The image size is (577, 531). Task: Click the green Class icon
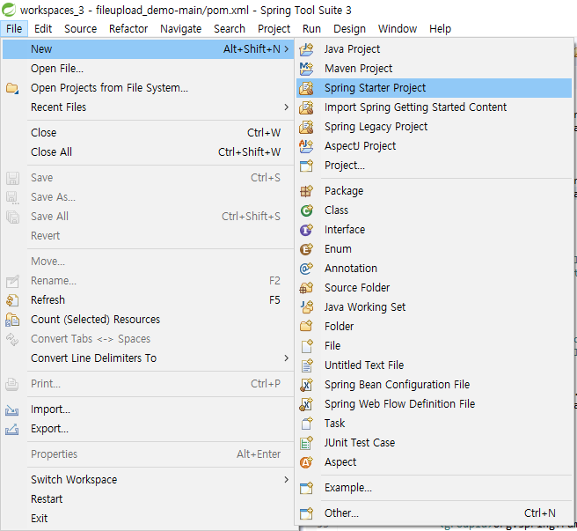(x=306, y=210)
